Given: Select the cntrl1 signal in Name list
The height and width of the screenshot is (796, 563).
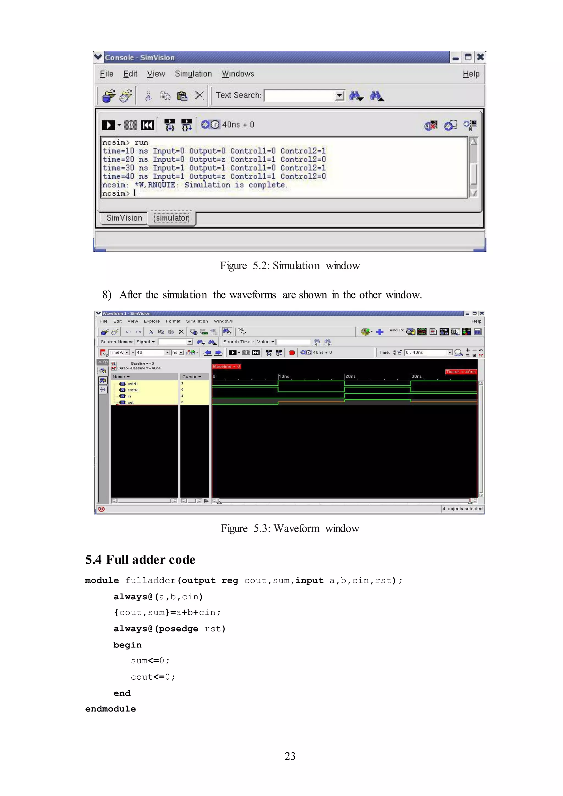Looking at the screenshot, I should [133, 384].
